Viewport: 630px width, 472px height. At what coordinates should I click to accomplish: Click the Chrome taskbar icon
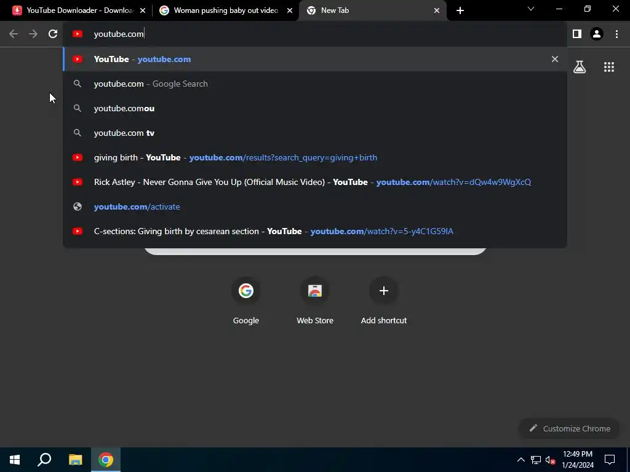point(106,460)
